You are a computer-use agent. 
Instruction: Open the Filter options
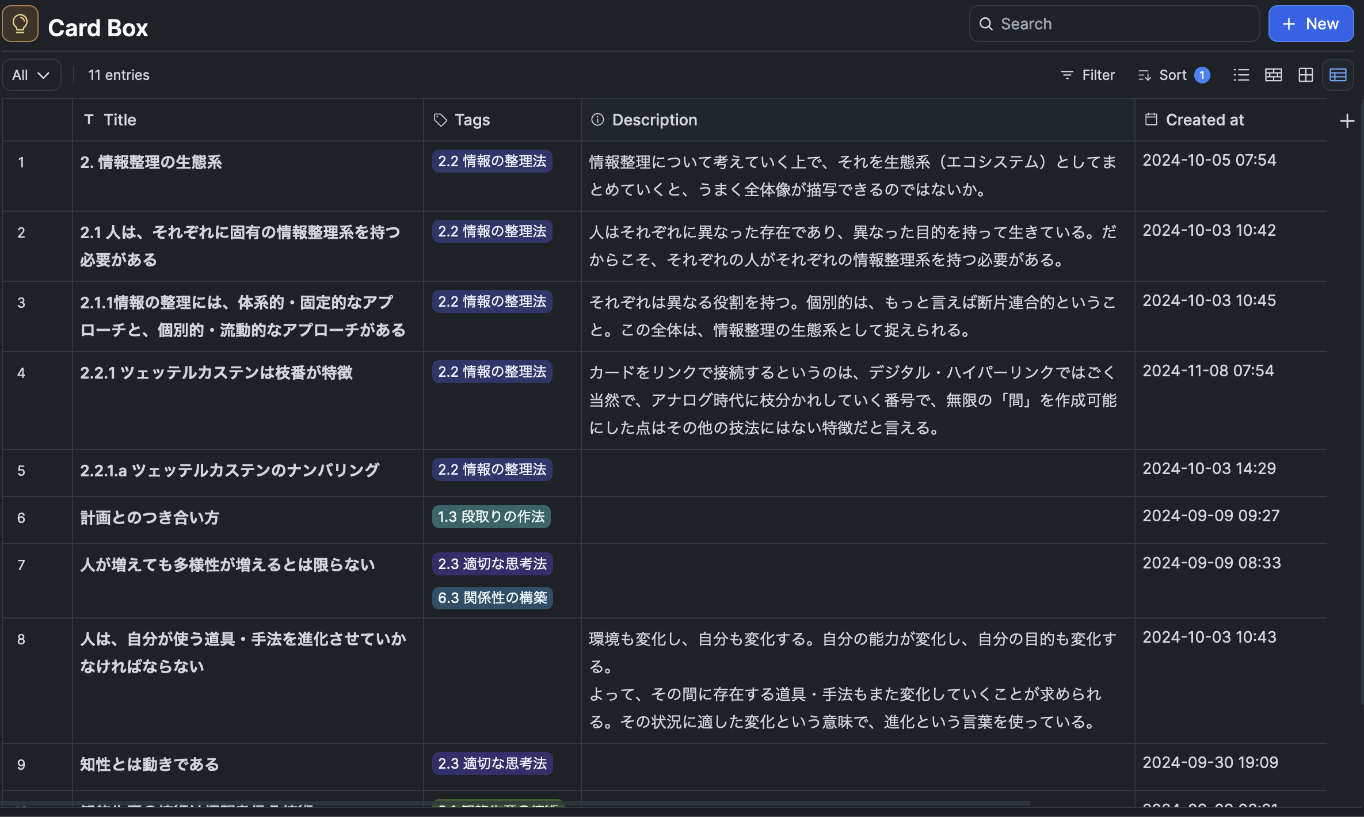(1087, 75)
